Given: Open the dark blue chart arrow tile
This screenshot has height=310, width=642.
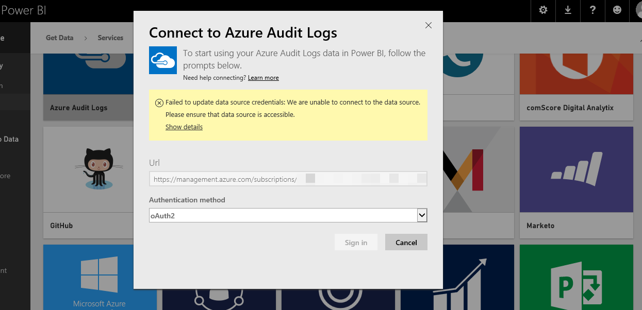Looking at the screenshot, I should (x=457, y=277).
